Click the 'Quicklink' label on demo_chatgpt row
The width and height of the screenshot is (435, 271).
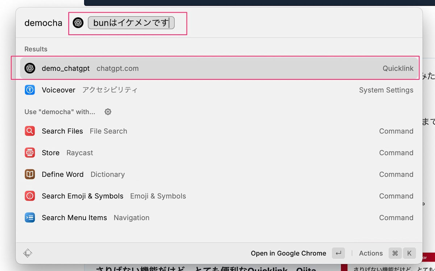click(x=398, y=68)
